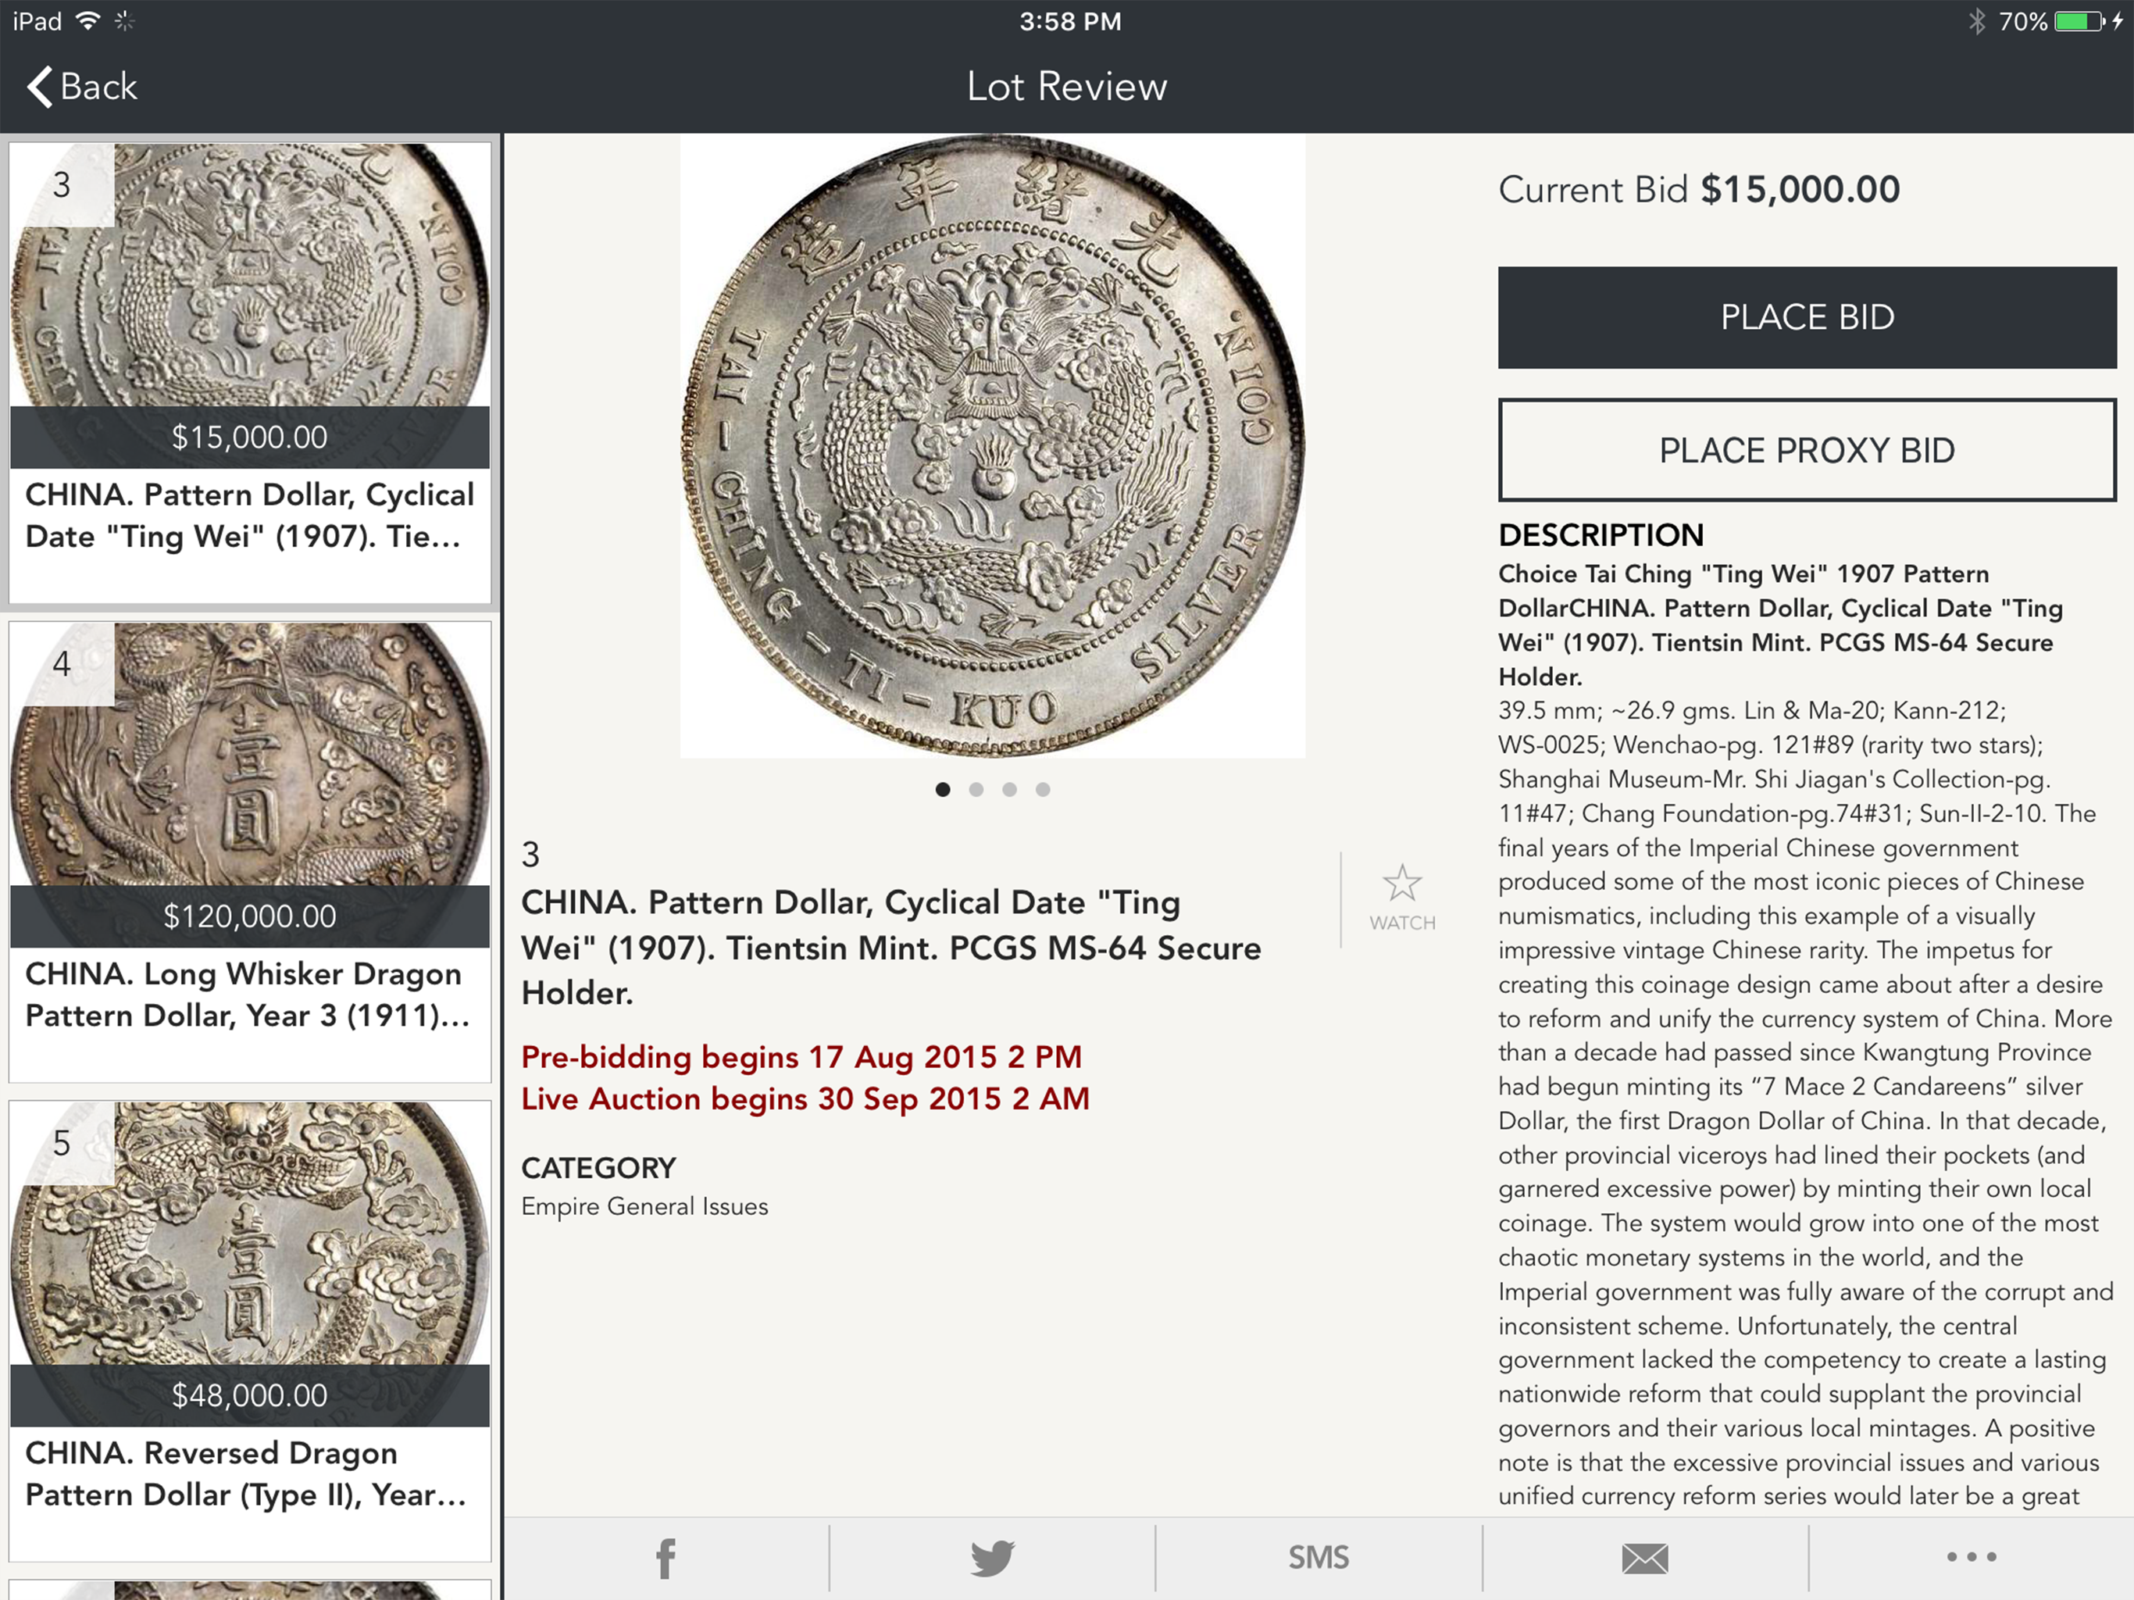Select the third image page dot
Viewport: 2134px width, 1600px height.
[x=1009, y=789]
